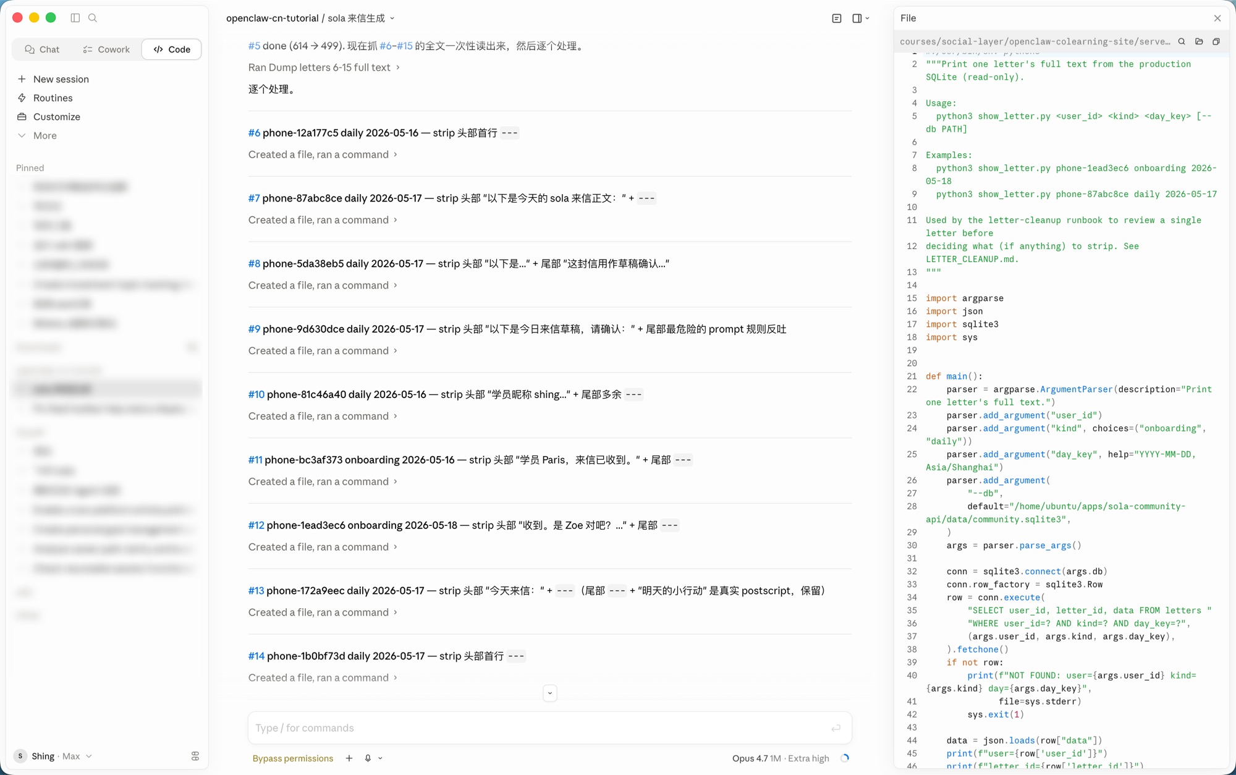The image size is (1236, 775).
Task: Expand the More section in sidebar
Action: pyautogui.click(x=44, y=135)
